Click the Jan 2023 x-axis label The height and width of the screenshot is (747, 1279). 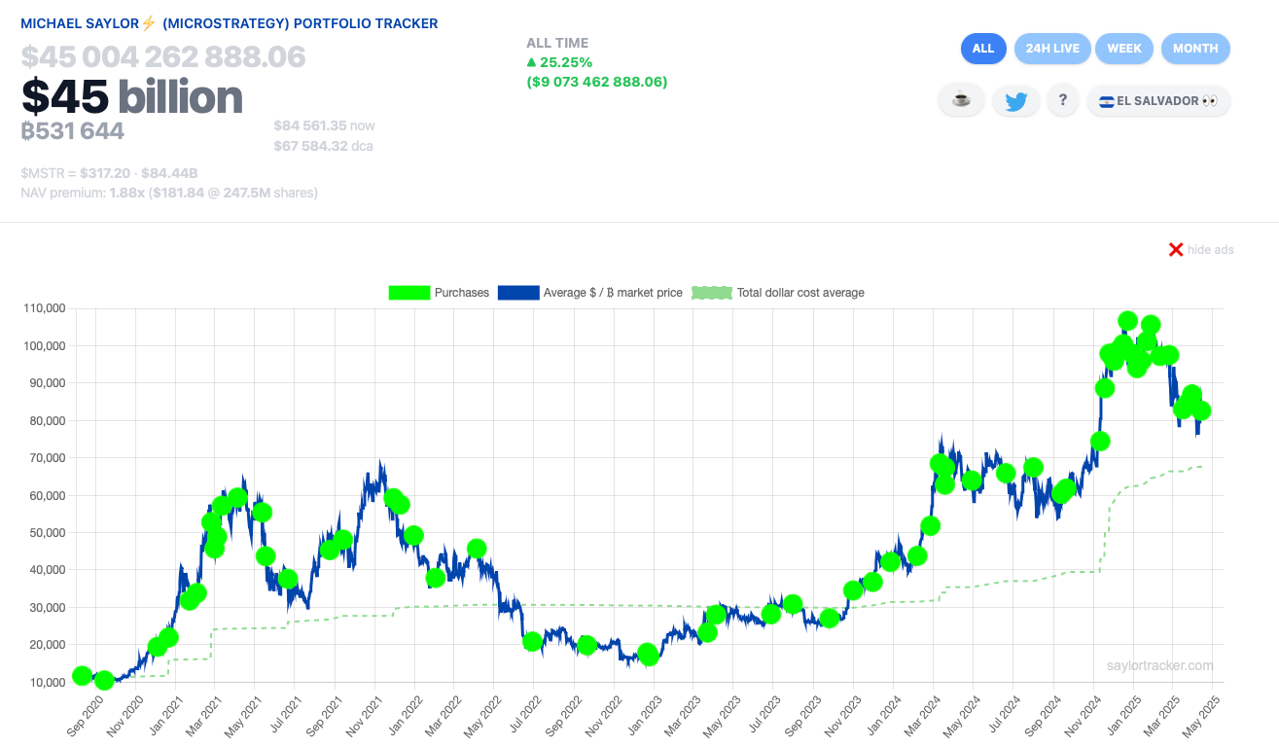coord(642,715)
